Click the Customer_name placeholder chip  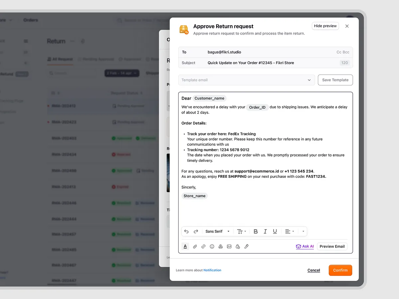[x=209, y=98]
